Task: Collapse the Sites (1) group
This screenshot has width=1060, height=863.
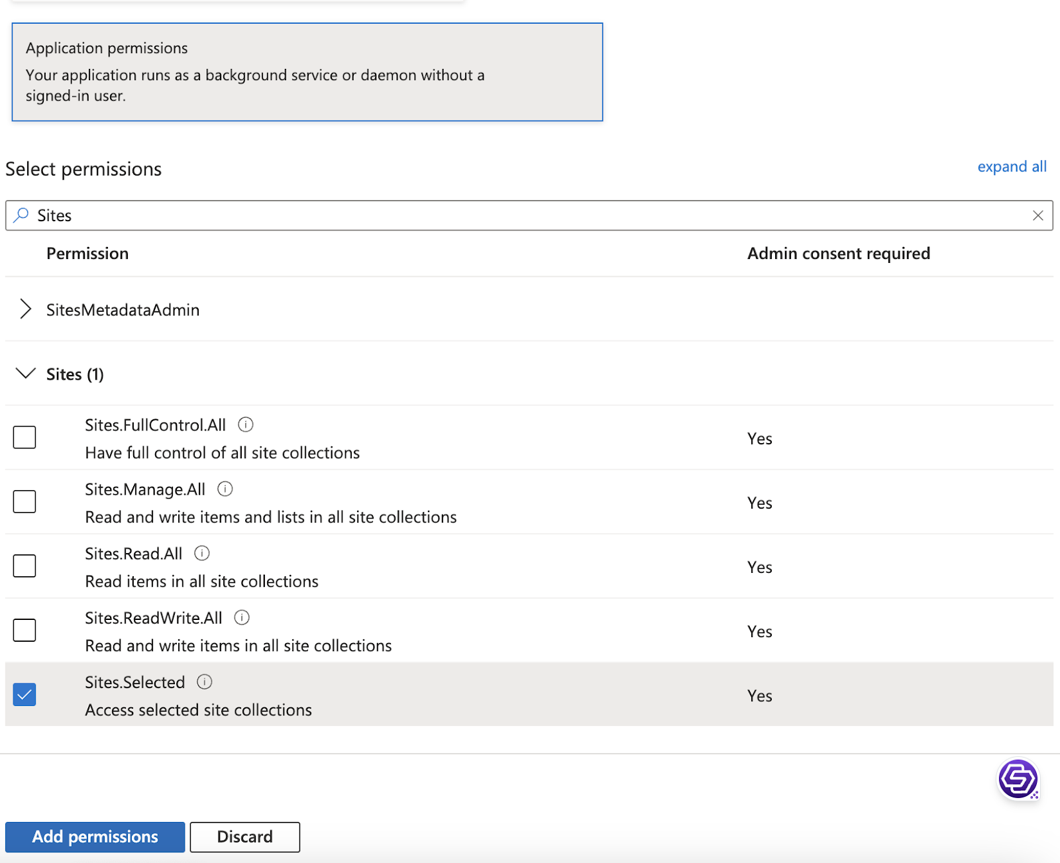Action: point(25,374)
